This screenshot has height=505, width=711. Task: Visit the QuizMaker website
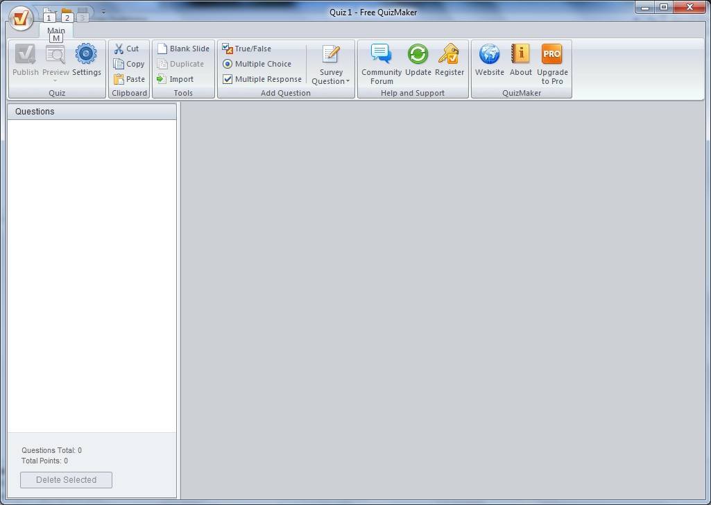tap(489, 61)
